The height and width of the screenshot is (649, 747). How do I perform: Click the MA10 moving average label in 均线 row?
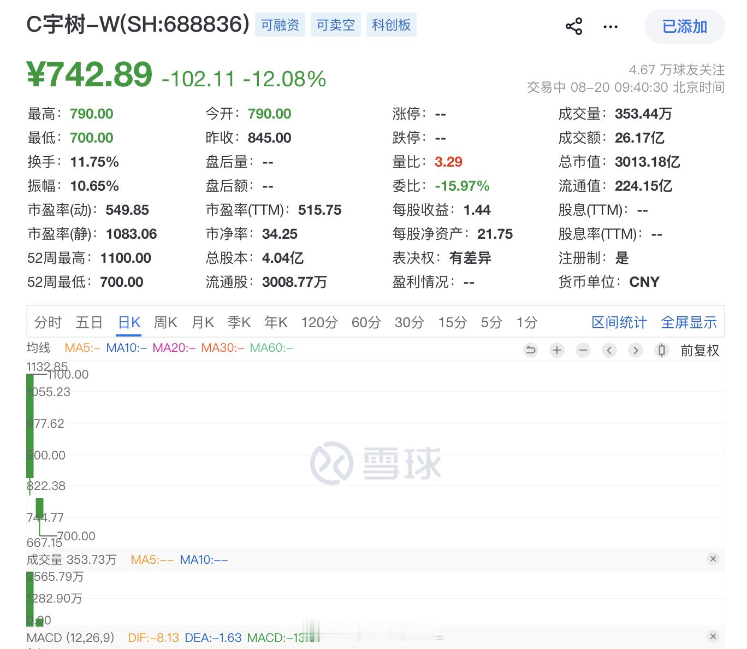coord(127,348)
